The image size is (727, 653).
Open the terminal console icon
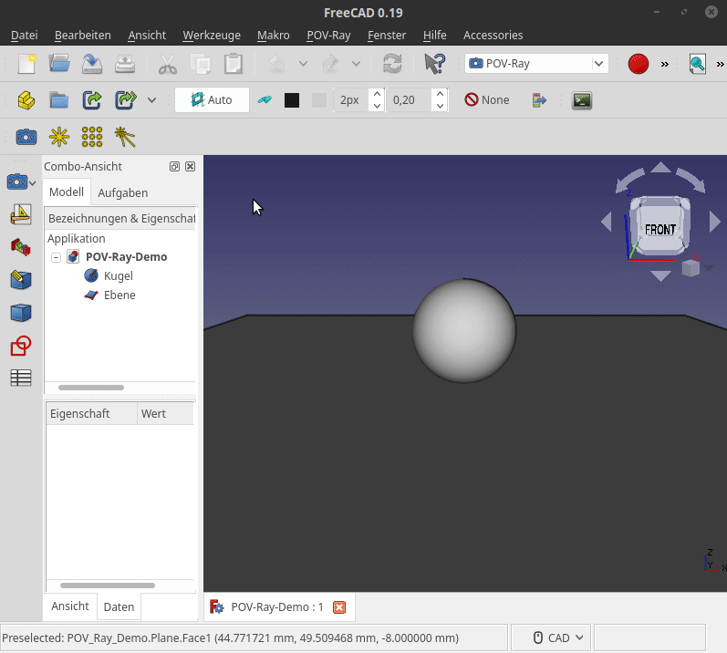tap(581, 100)
